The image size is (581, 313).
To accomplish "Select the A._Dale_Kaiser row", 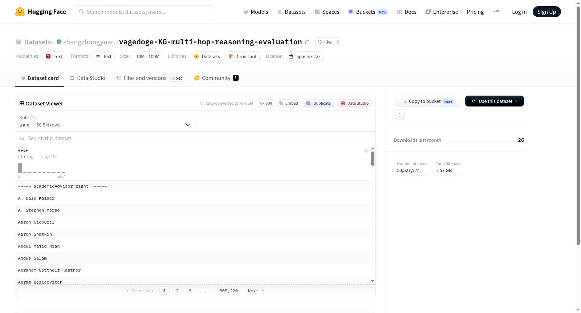I will 192,198.
